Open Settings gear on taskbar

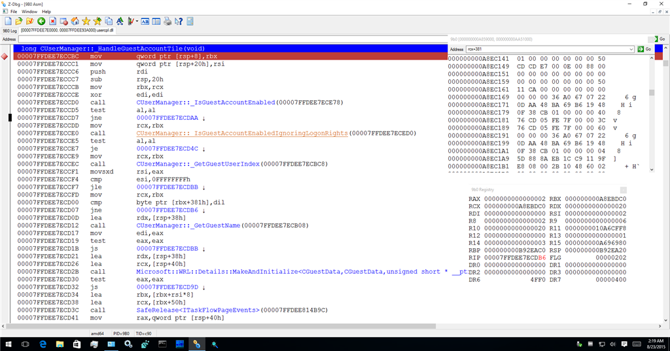point(128,344)
